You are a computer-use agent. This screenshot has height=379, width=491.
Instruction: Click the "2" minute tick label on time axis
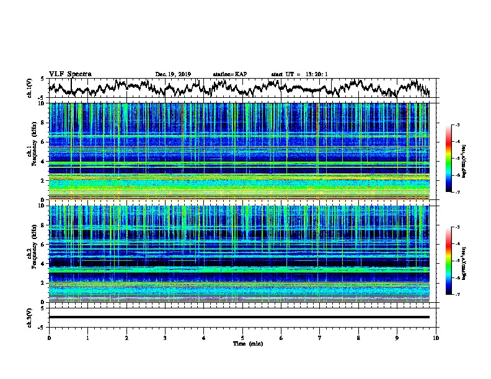click(126, 338)
